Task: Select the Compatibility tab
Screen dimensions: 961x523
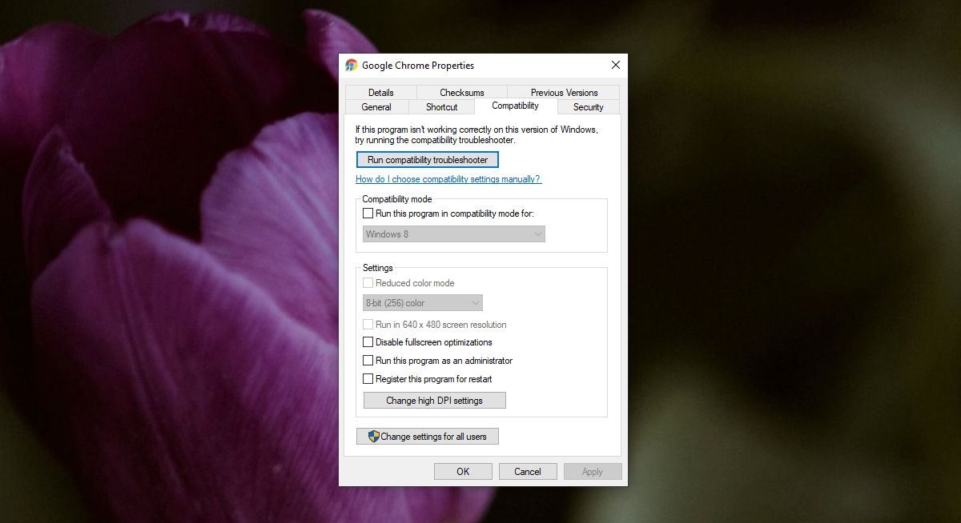Action: click(x=515, y=106)
